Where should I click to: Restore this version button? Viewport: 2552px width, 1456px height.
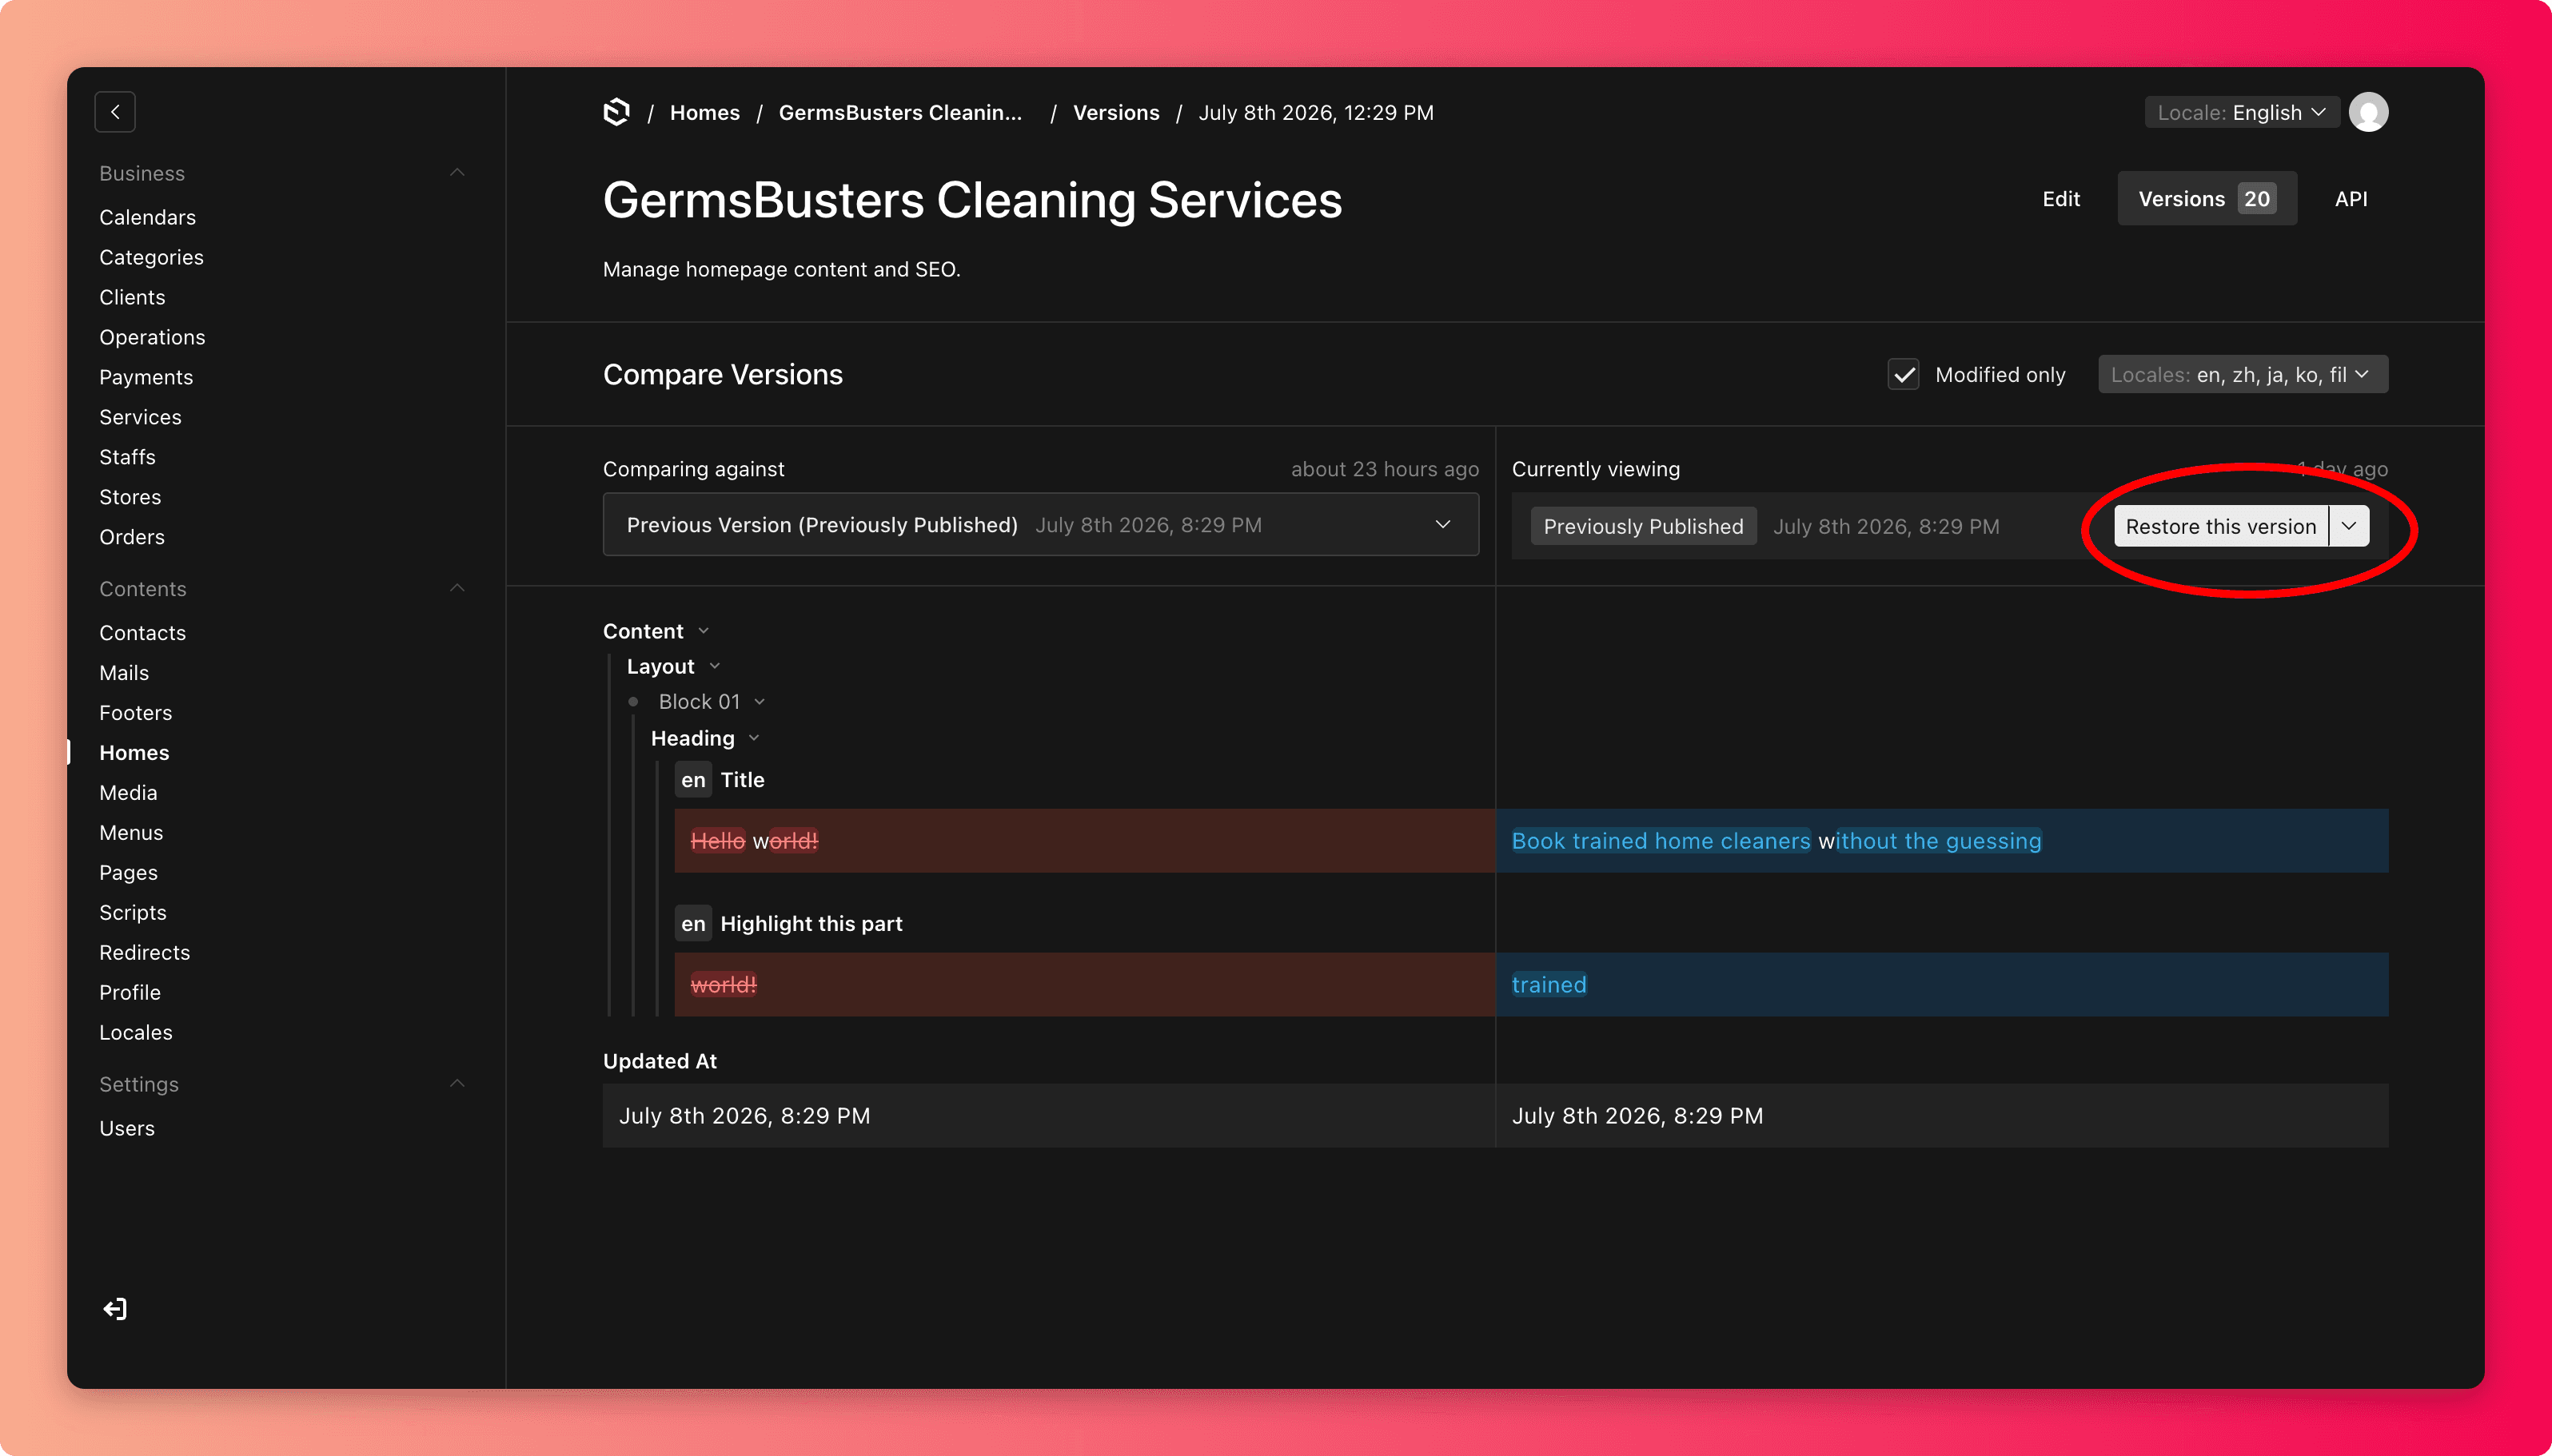click(2221, 526)
